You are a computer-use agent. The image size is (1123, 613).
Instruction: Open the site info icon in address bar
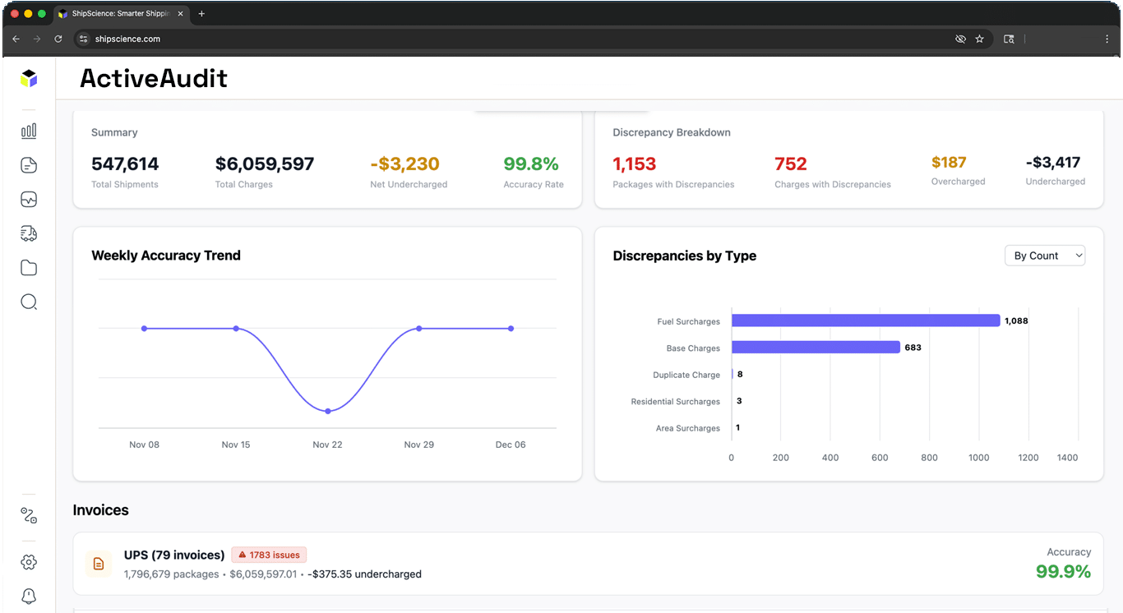[x=82, y=39]
